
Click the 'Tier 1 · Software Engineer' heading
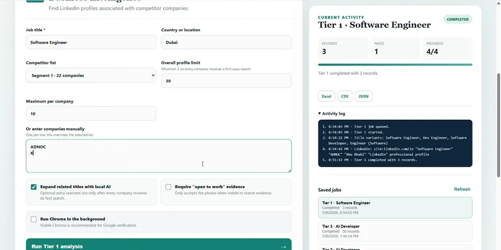click(x=374, y=25)
